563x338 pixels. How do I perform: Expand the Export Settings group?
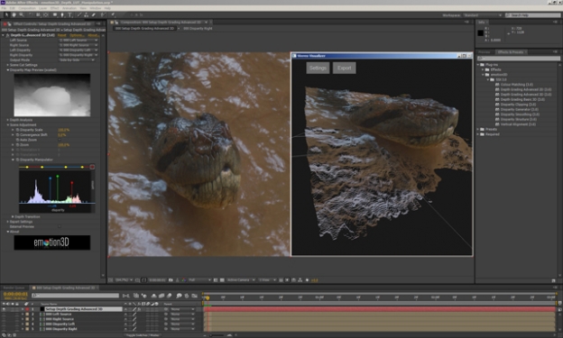pyautogui.click(x=8, y=222)
